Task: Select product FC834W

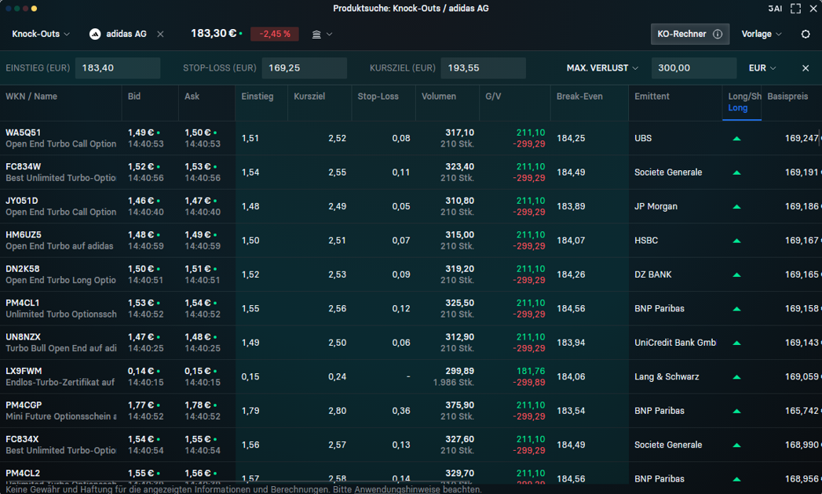Action: 23,166
